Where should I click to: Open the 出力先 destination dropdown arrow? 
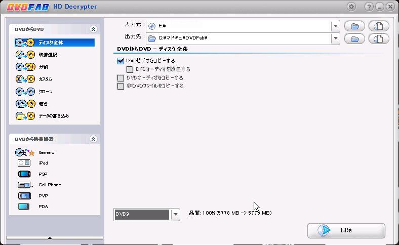point(335,38)
